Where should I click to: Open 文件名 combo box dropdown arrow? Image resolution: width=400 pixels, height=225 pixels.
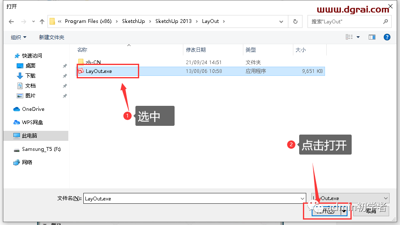(x=302, y=198)
